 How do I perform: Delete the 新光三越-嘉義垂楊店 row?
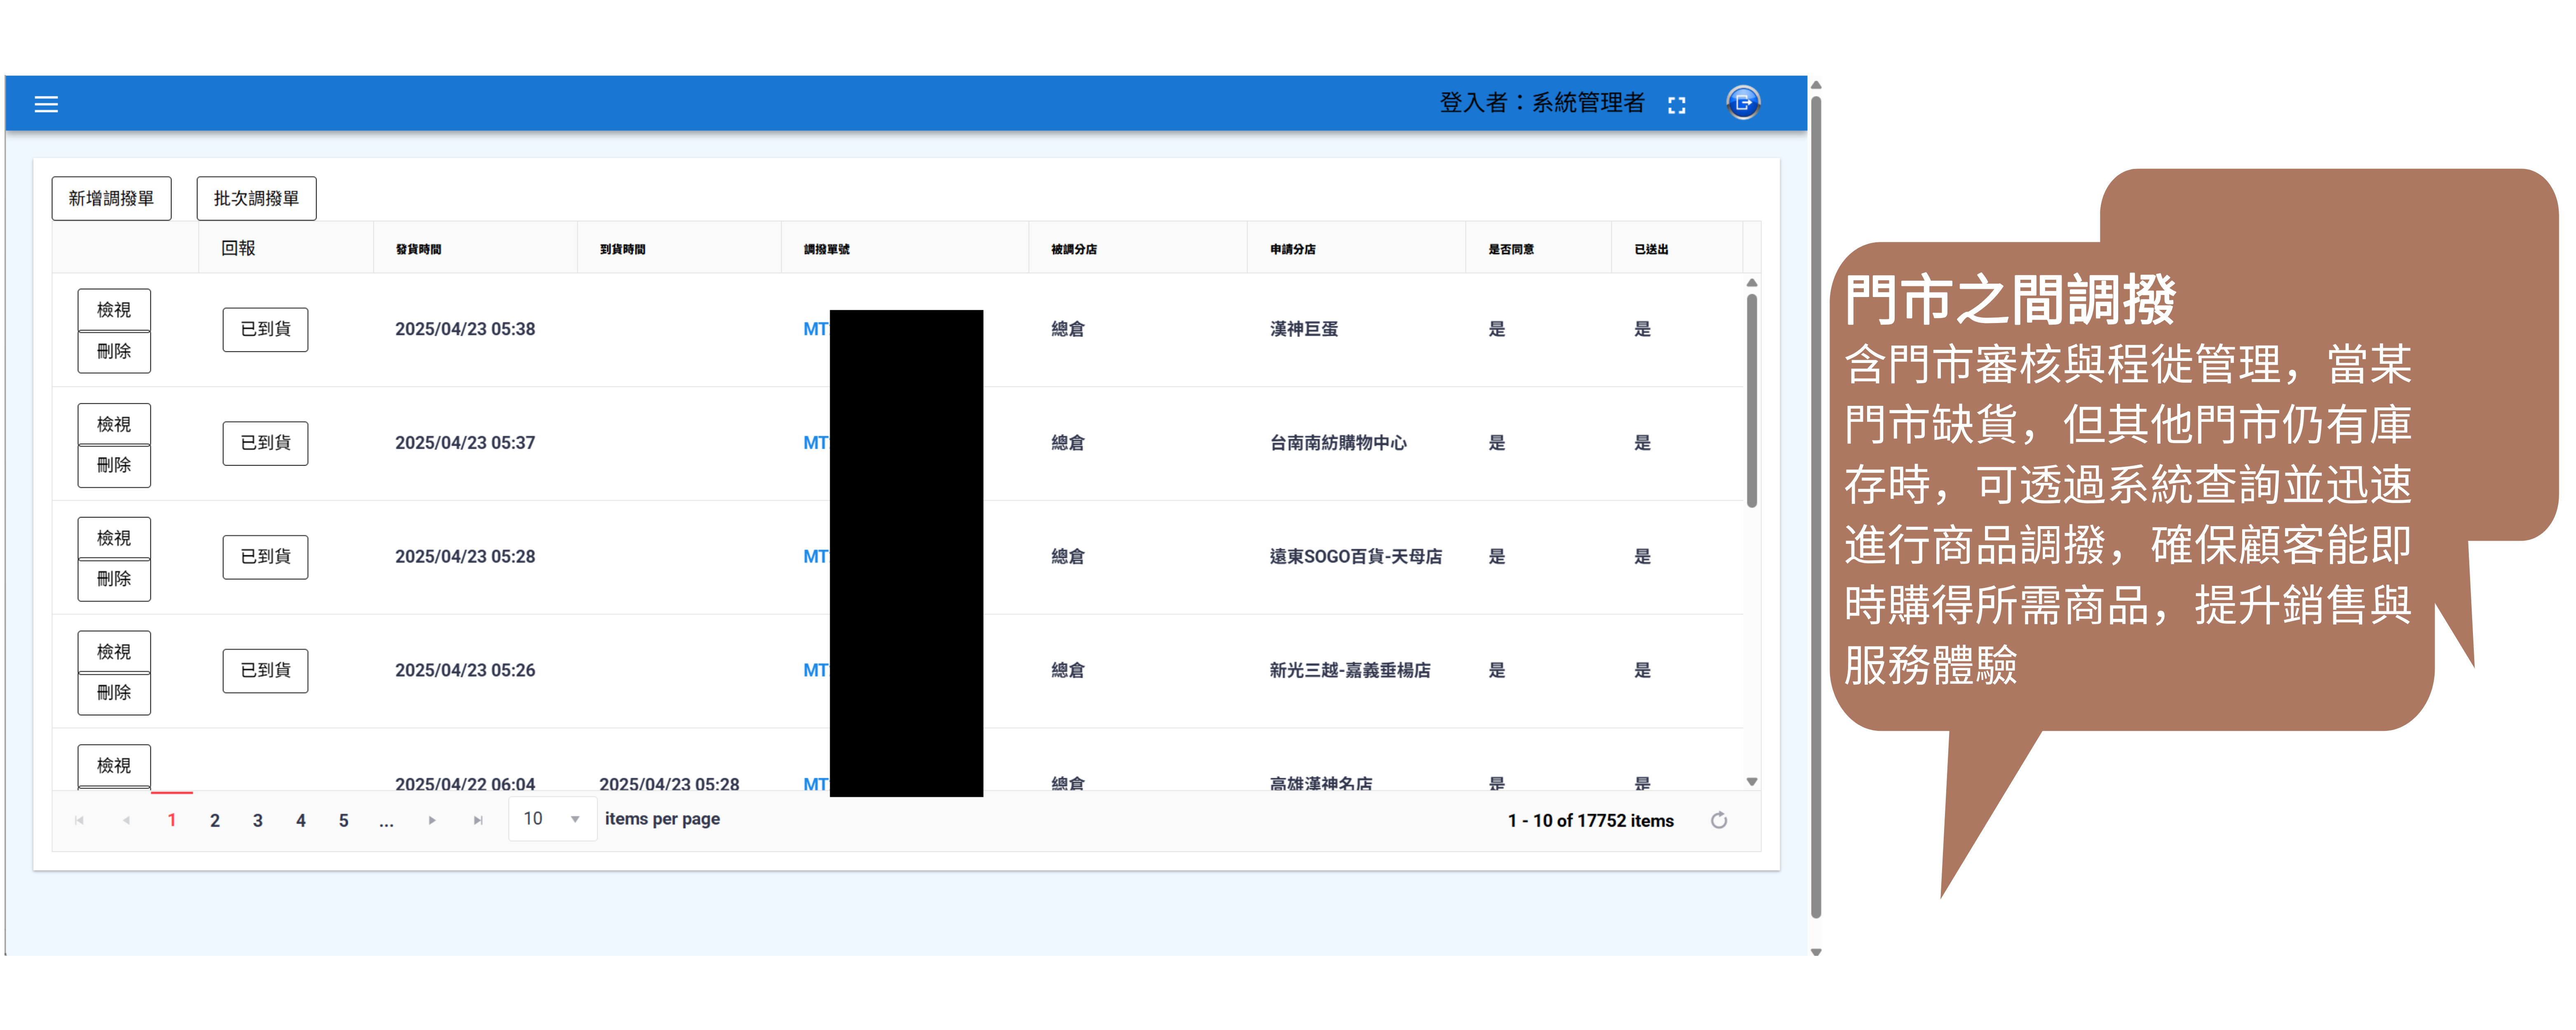coord(114,693)
